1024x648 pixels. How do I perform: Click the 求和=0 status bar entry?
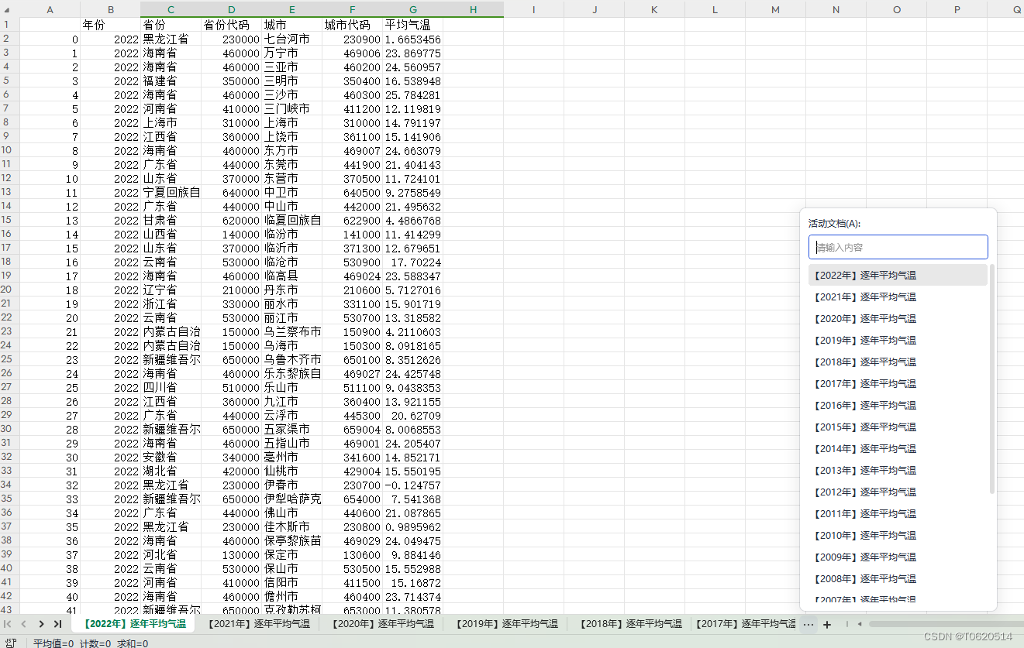pyautogui.click(x=133, y=643)
